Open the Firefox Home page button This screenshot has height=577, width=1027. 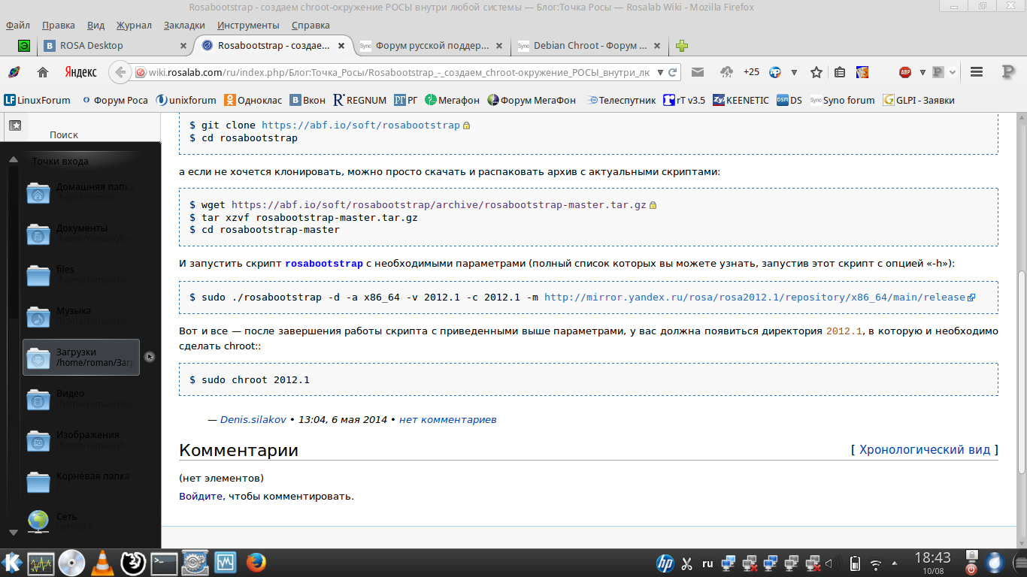click(43, 72)
